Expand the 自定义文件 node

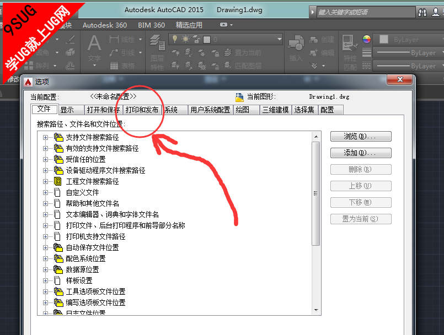(45, 193)
